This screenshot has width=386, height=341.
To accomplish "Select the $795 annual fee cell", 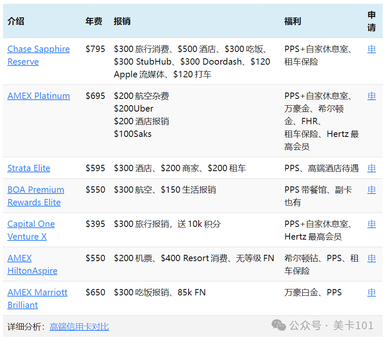I will (x=95, y=49).
